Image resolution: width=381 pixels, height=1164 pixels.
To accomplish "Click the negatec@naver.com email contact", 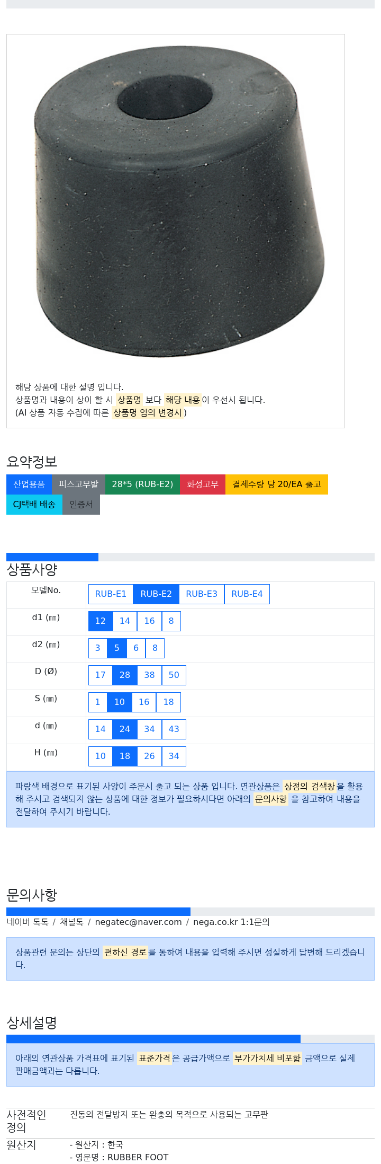I will [x=138, y=922].
